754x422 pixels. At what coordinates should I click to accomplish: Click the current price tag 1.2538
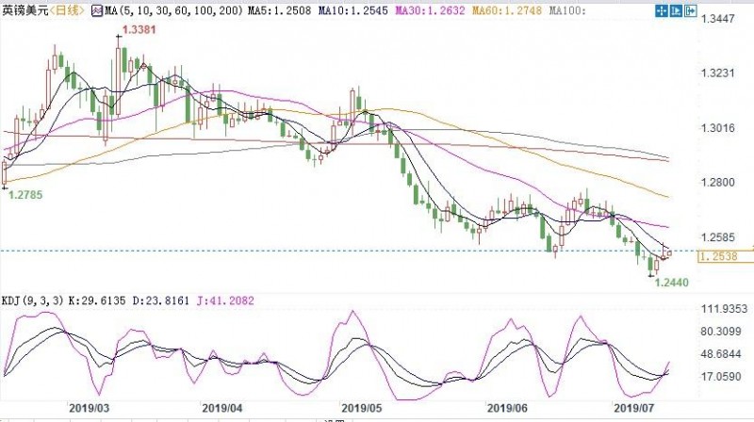pos(725,256)
